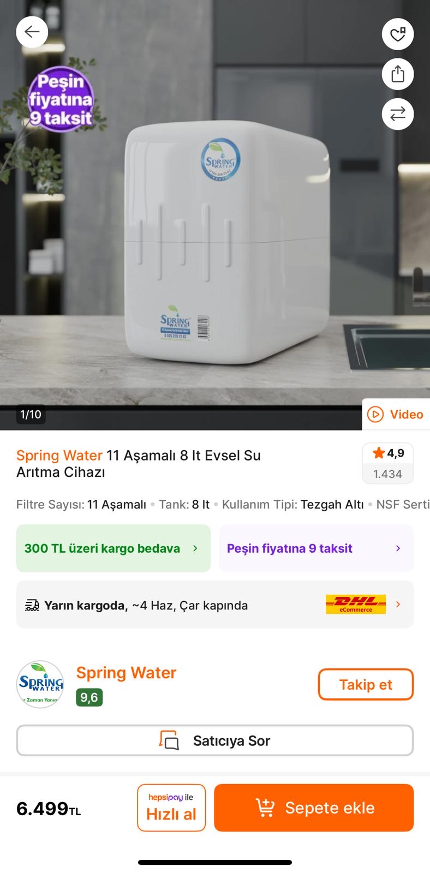Open Spring Water brand link in title
Screen dimensions: 430x873
click(x=59, y=455)
